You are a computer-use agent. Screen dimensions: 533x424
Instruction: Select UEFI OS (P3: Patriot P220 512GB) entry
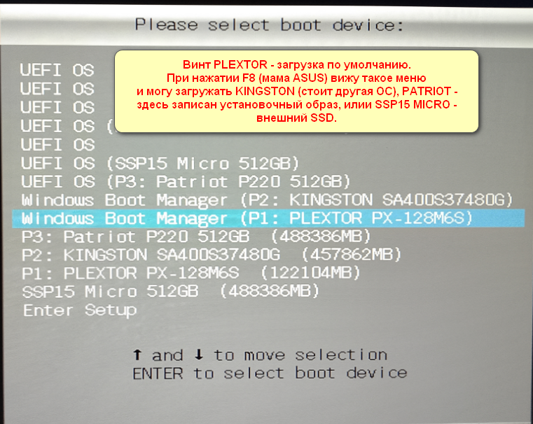pyautogui.click(x=186, y=182)
